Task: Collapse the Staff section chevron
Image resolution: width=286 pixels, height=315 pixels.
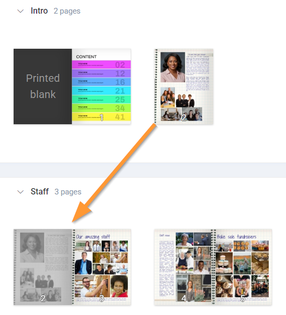Action: [x=20, y=192]
